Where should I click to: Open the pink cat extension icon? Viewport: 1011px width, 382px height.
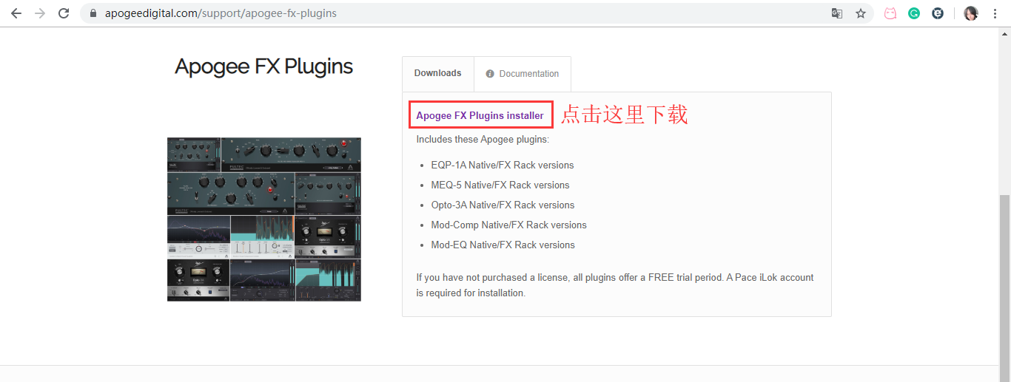click(x=890, y=13)
